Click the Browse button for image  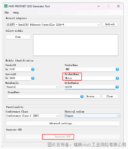(x=92, y=97)
